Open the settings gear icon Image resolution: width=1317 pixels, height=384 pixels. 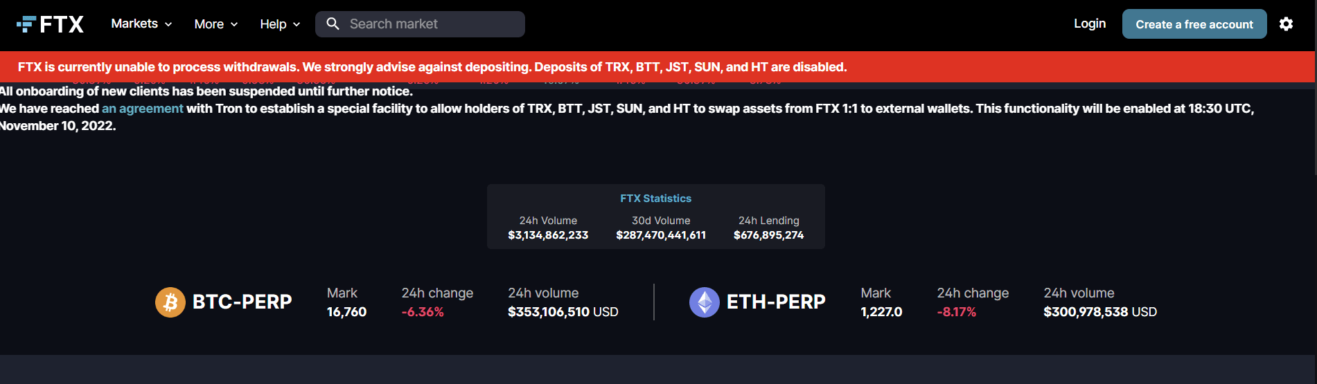(x=1286, y=24)
